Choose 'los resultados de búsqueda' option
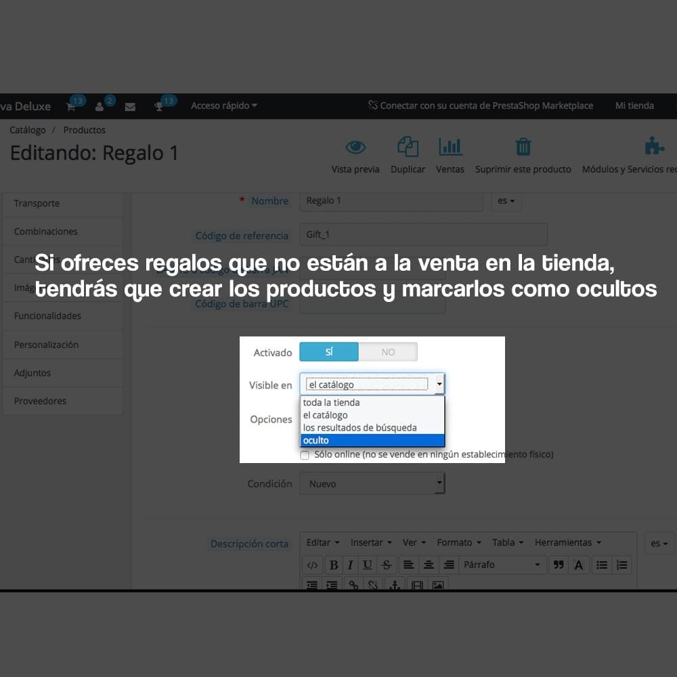 point(372,427)
